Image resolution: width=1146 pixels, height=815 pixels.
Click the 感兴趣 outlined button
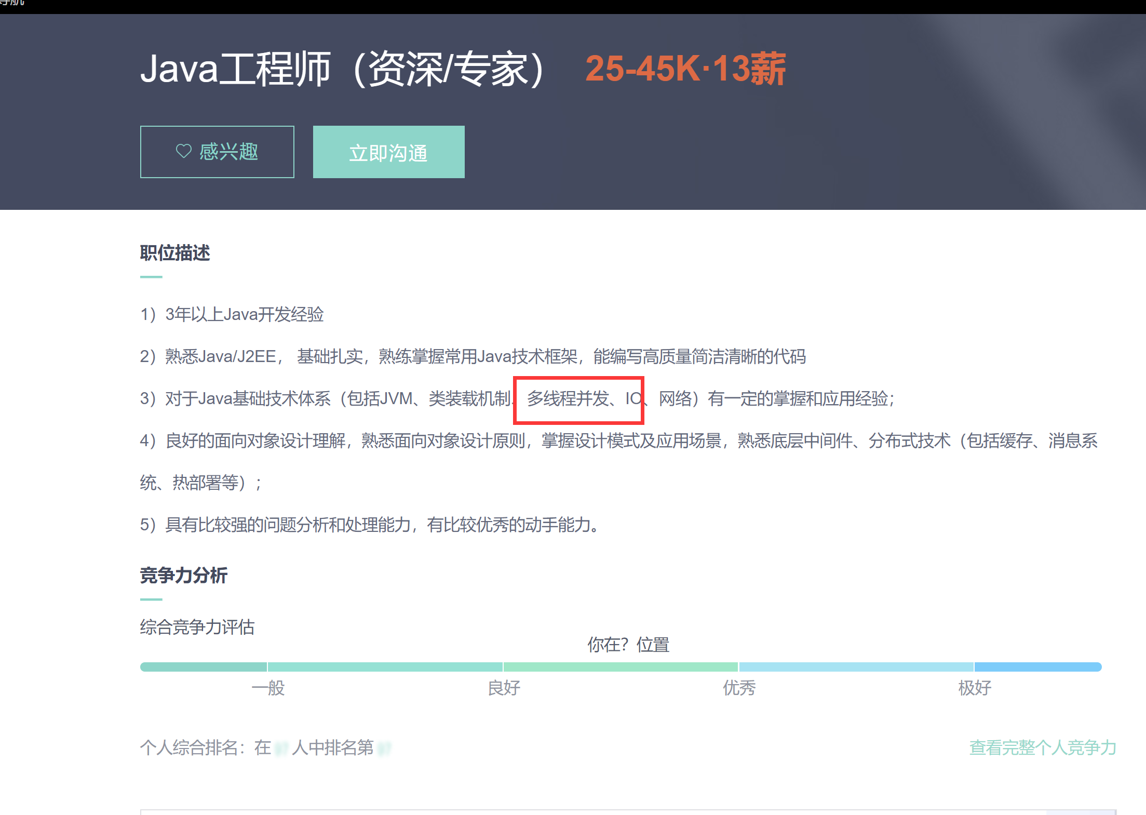pos(217,152)
